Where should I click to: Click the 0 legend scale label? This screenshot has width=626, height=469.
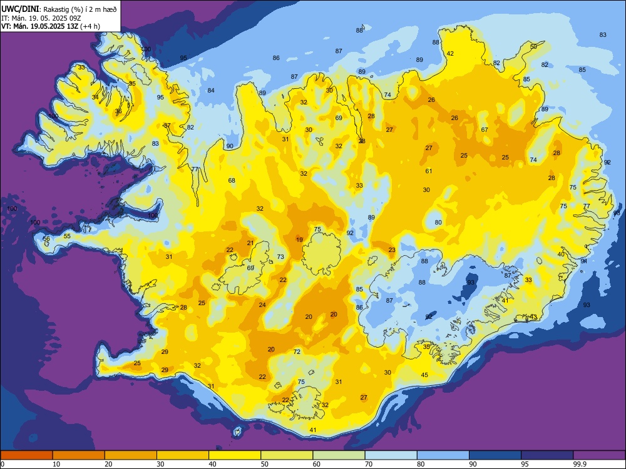coord(3,464)
